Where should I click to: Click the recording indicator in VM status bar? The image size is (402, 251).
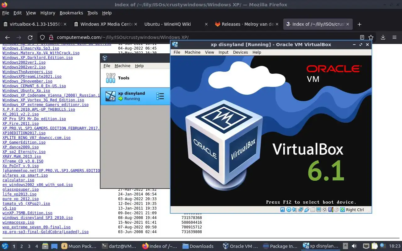(325, 210)
